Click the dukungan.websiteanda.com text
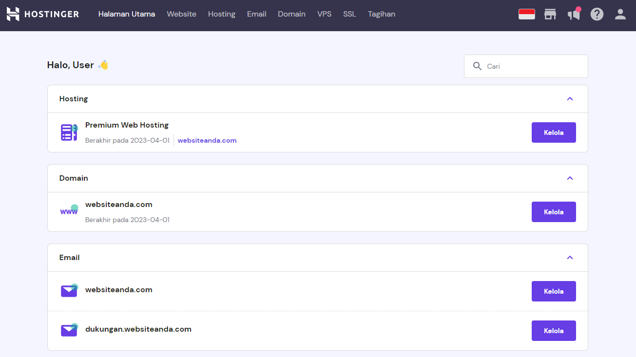The height and width of the screenshot is (357, 636). (x=138, y=329)
